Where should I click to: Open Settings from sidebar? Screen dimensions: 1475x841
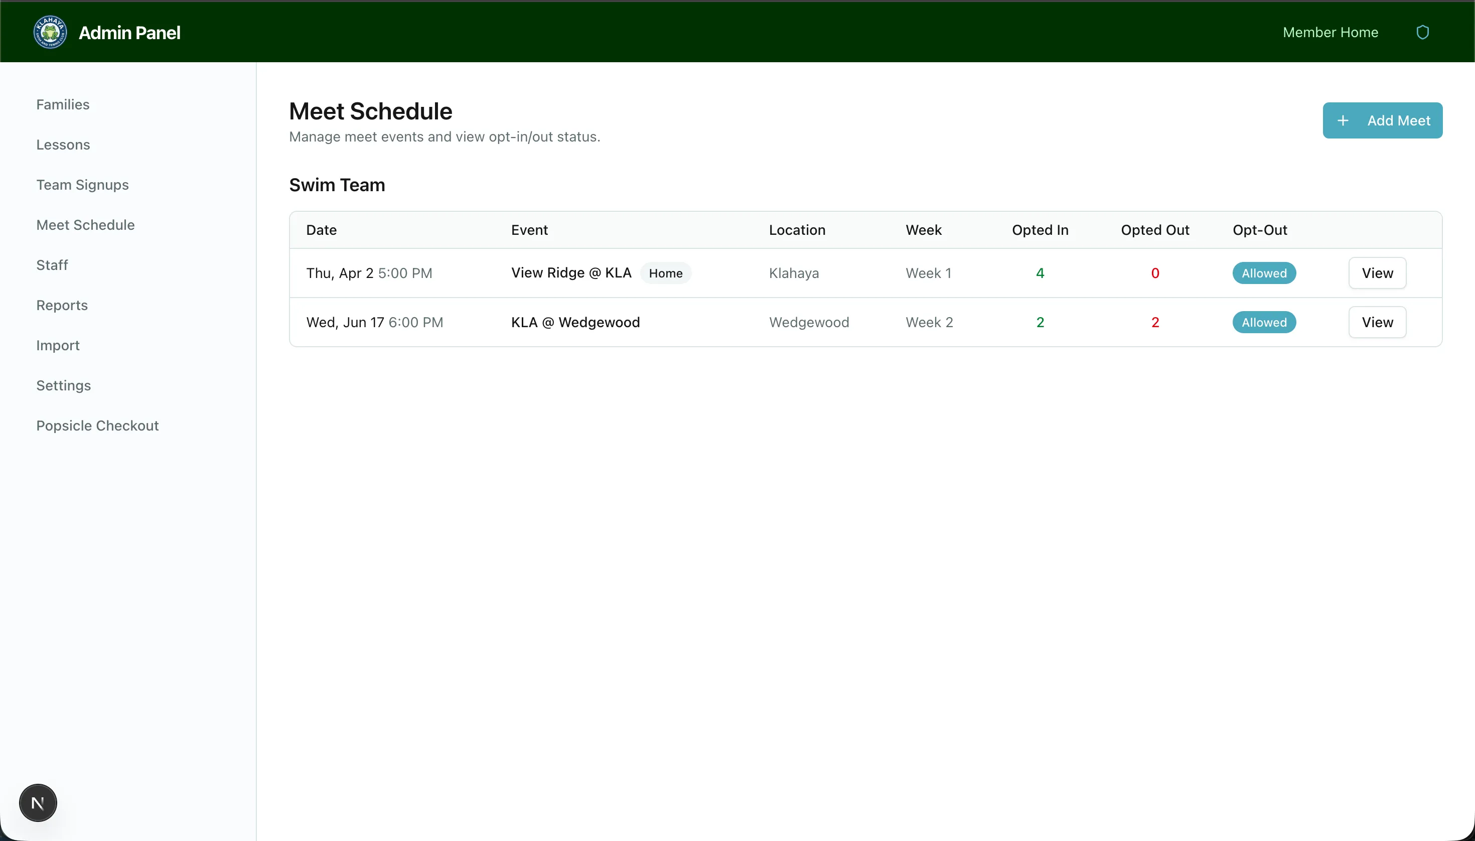point(64,385)
